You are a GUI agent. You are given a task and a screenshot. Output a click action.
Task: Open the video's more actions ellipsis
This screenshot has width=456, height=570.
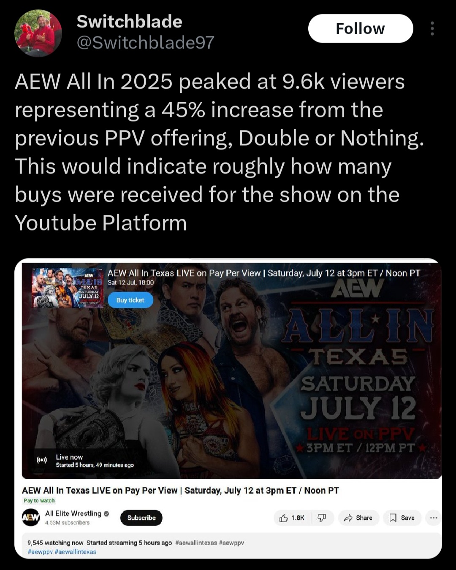pyautogui.click(x=433, y=518)
